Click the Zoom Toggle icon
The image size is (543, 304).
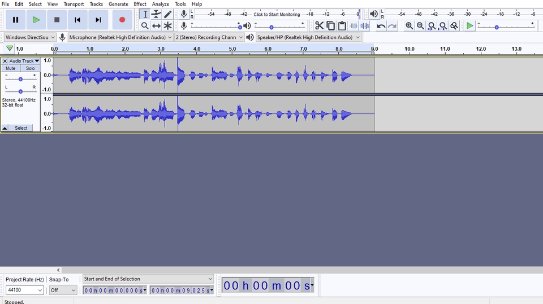point(454,25)
